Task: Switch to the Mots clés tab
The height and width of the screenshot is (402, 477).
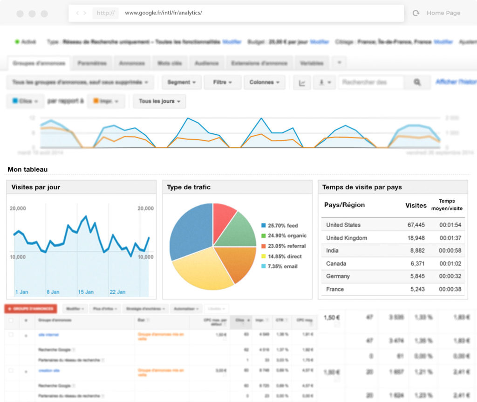Action: pos(170,63)
